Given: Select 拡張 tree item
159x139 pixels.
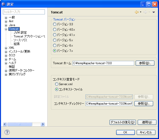Looking at the screenshot, I should (x=17, y=44).
